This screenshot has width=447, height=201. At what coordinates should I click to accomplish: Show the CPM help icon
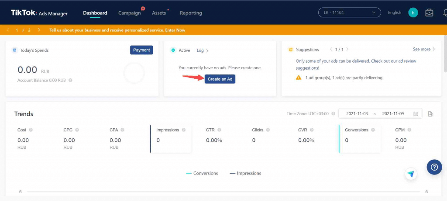pyautogui.click(x=409, y=130)
